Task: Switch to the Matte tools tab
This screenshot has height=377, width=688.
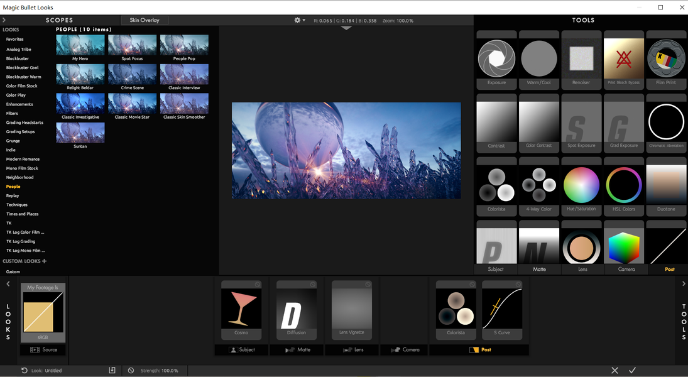Action: tap(539, 269)
